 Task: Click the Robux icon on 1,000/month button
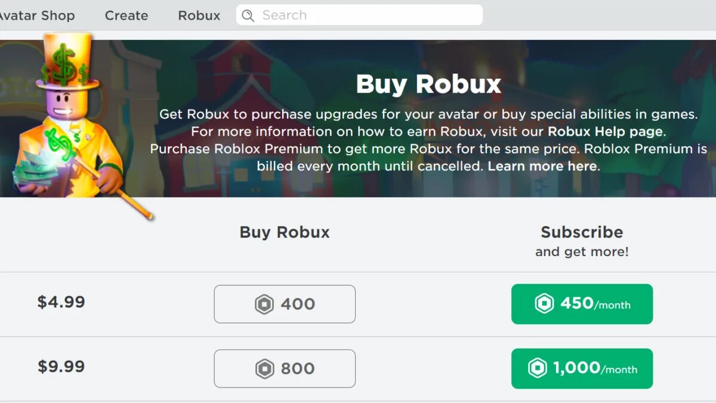click(x=538, y=368)
